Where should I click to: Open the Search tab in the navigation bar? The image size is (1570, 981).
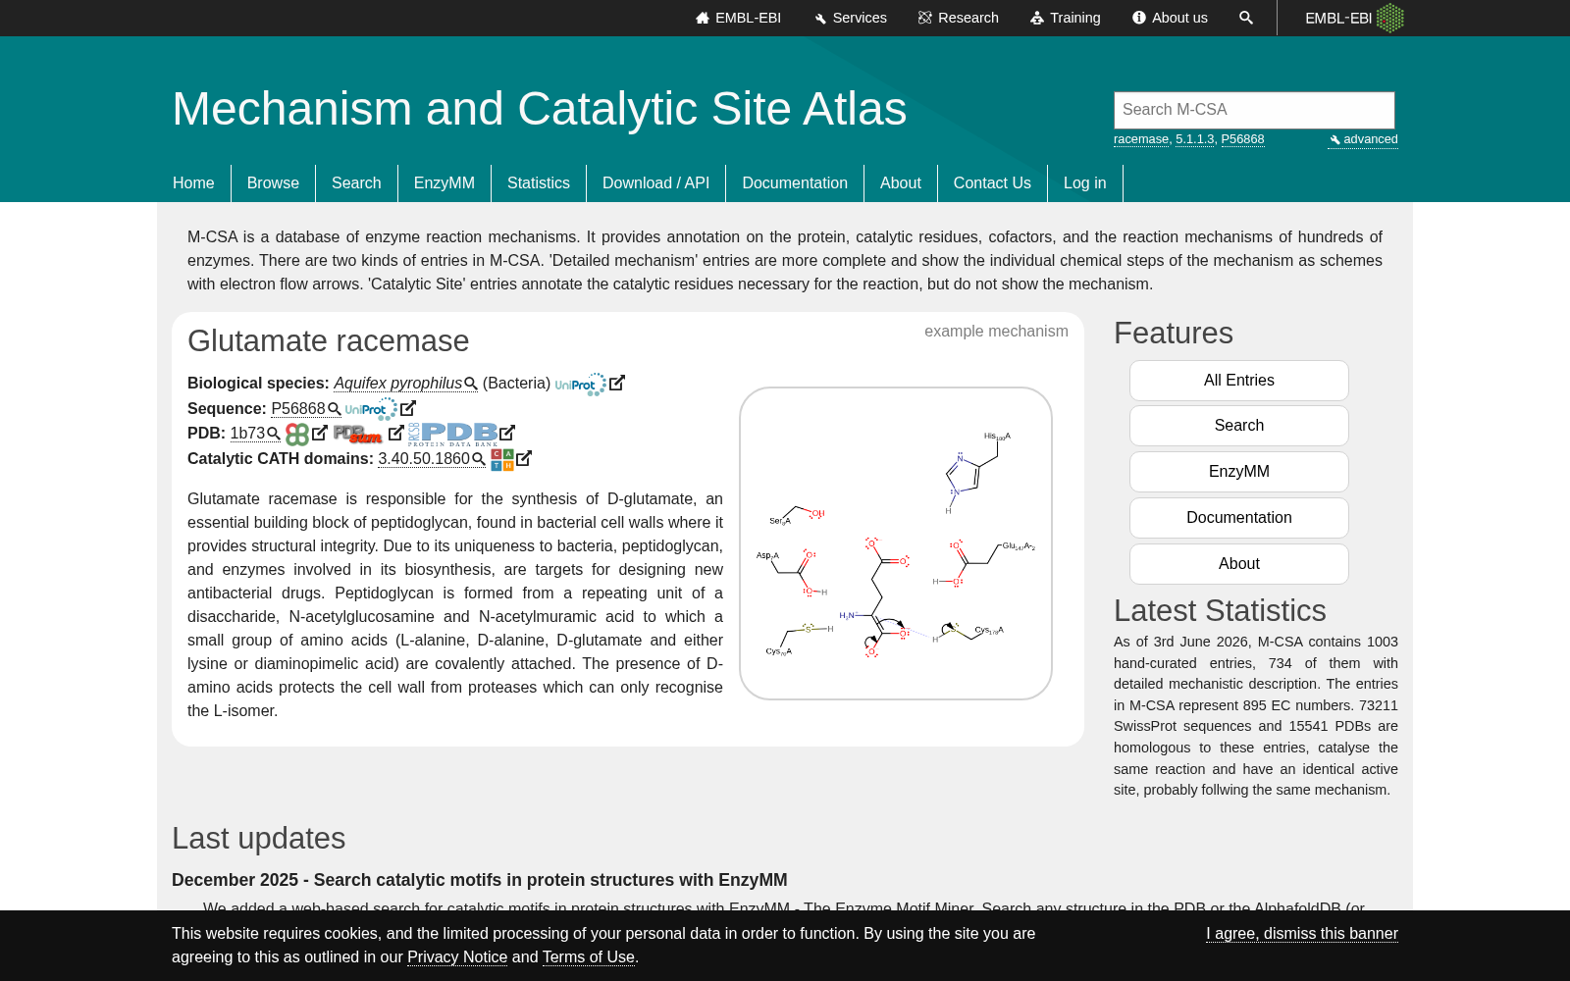coord(356,183)
